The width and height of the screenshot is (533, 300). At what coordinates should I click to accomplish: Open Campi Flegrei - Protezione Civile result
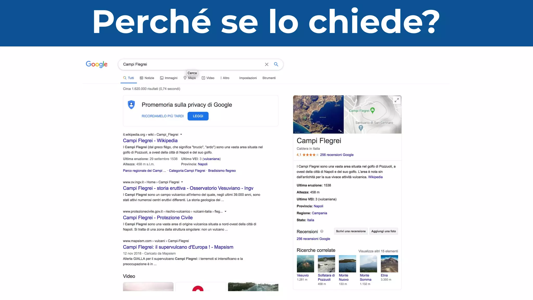tap(158, 218)
